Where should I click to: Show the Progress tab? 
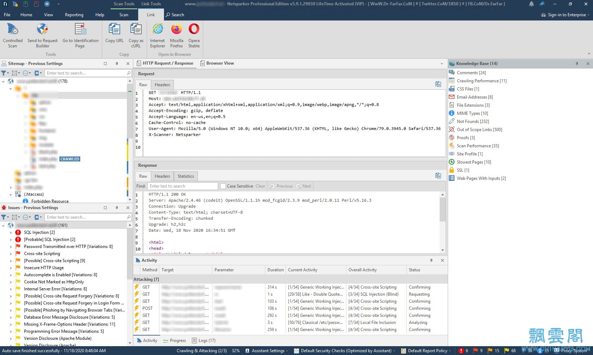[x=175, y=341]
